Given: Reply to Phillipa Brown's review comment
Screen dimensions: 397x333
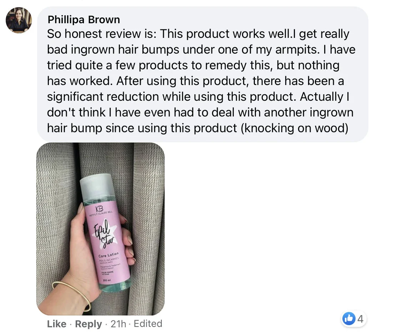Looking at the screenshot, I should tap(89, 324).
